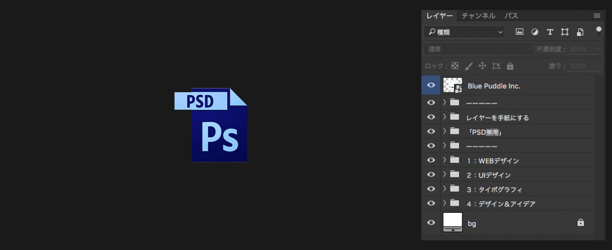Click the bg layer thumbnail
The height and width of the screenshot is (250, 612).
(452, 222)
